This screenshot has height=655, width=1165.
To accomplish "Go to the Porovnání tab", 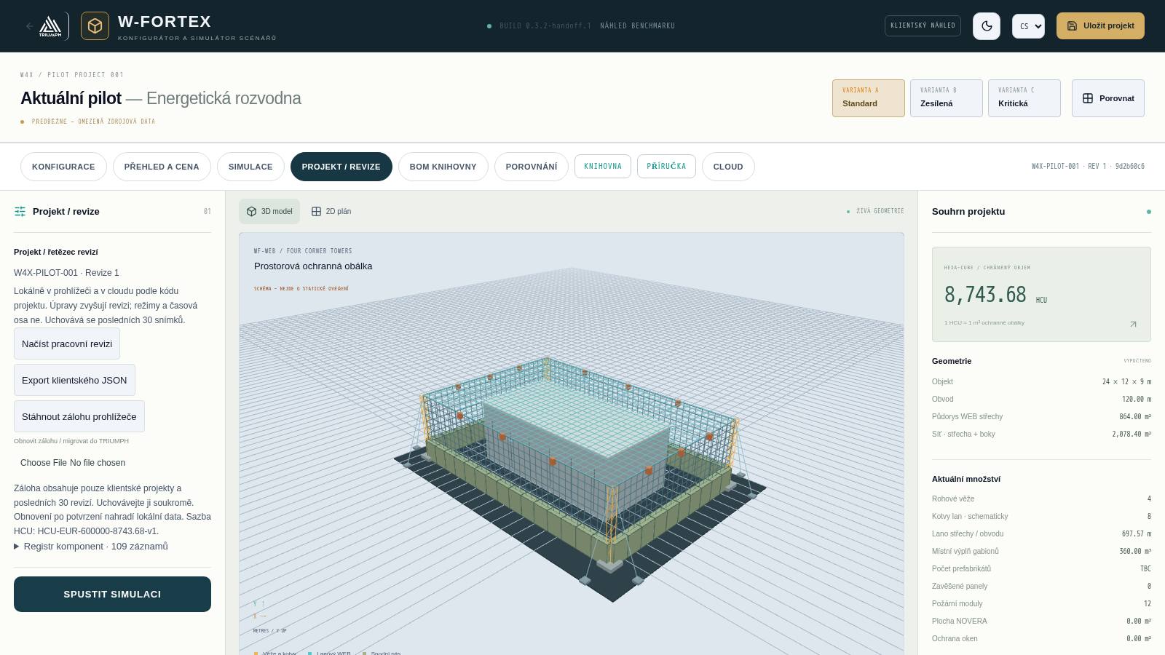I will [532, 167].
